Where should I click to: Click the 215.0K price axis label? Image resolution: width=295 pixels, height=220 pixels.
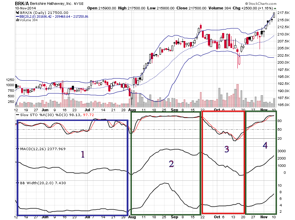284,20
